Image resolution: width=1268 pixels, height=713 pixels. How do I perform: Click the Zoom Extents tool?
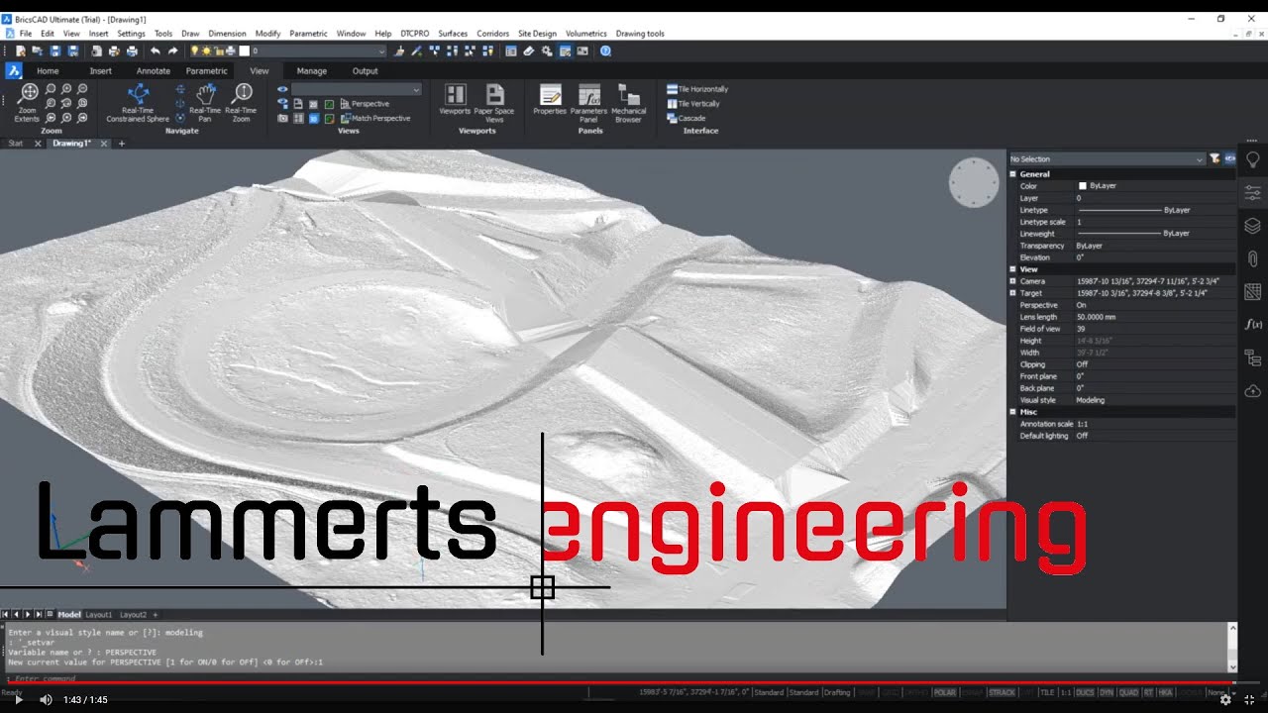coord(28,103)
